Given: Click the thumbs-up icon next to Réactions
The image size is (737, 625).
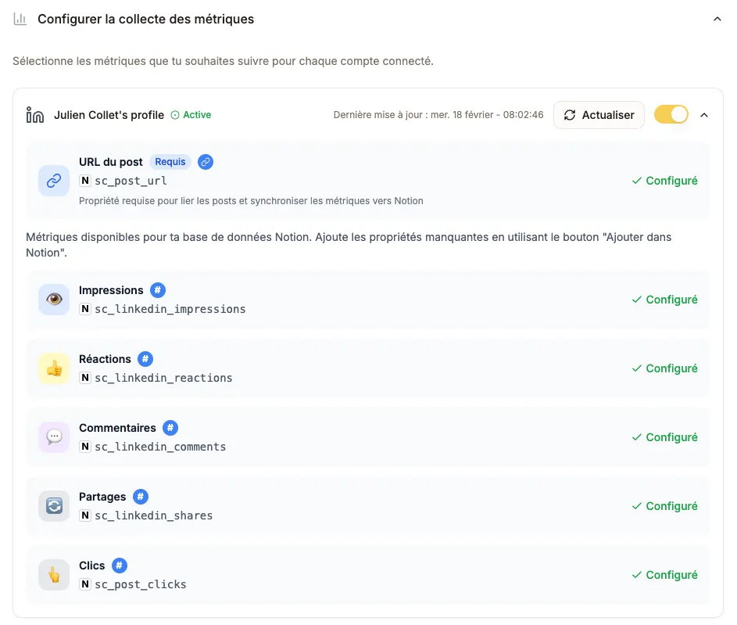Looking at the screenshot, I should [53, 368].
